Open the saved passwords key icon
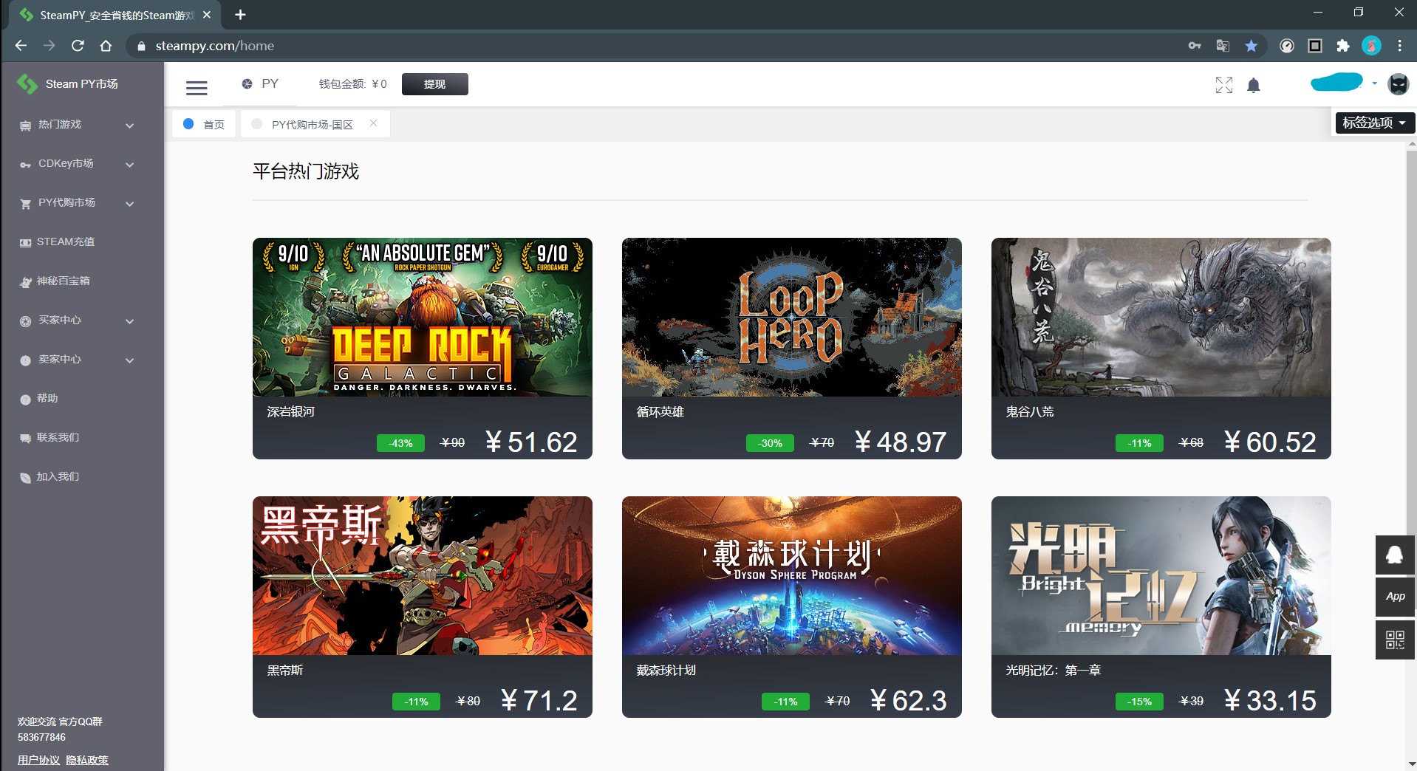Screen dimensions: 1417x771 1195,46
